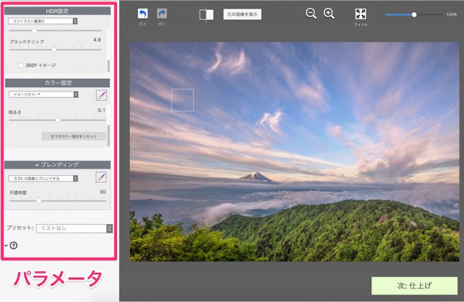Click the dashed selection square on preview
This screenshot has width=464, height=302.
tap(183, 100)
